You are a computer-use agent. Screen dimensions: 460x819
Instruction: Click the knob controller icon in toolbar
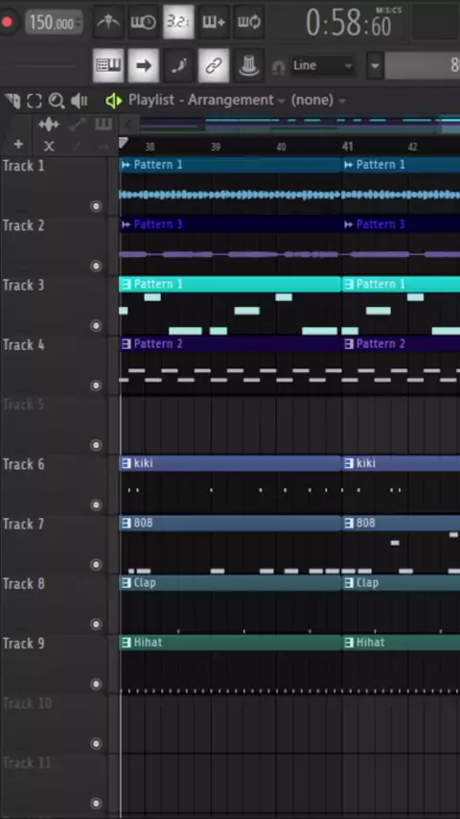(248, 65)
